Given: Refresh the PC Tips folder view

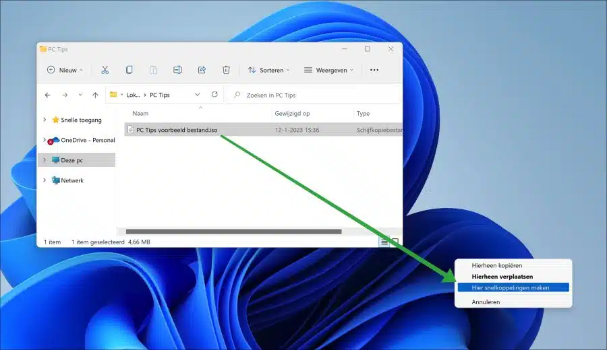Looking at the screenshot, I should click(x=214, y=94).
